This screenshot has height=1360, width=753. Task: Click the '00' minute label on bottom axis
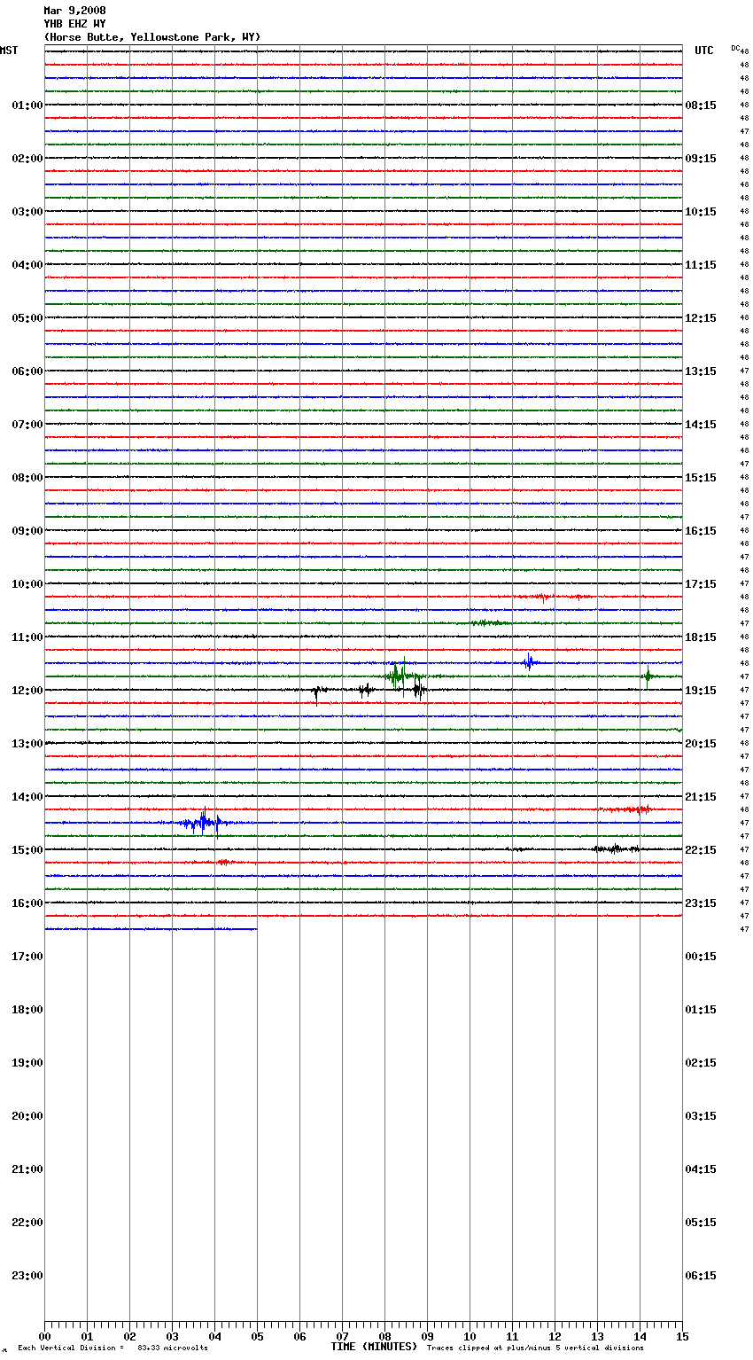tap(44, 1336)
